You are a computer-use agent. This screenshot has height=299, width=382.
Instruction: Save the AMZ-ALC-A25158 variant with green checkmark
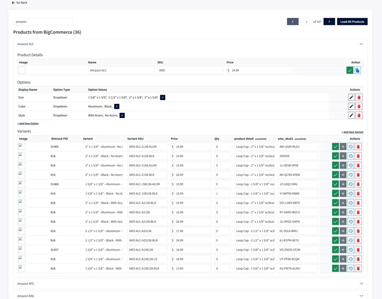point(335,231)
